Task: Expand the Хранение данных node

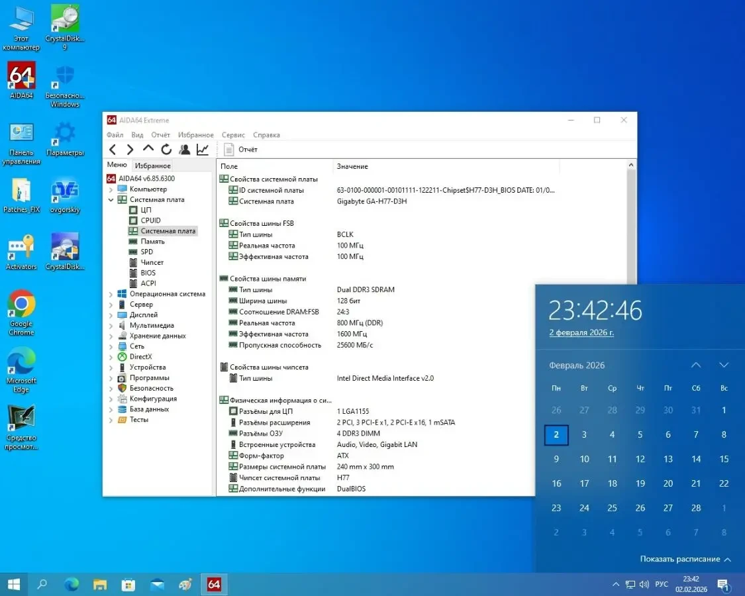Action: point(111,336)
